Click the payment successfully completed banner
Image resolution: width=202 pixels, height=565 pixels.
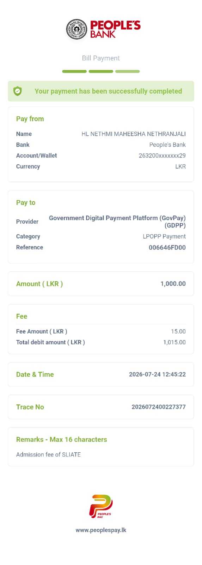(x=101, y=91)
